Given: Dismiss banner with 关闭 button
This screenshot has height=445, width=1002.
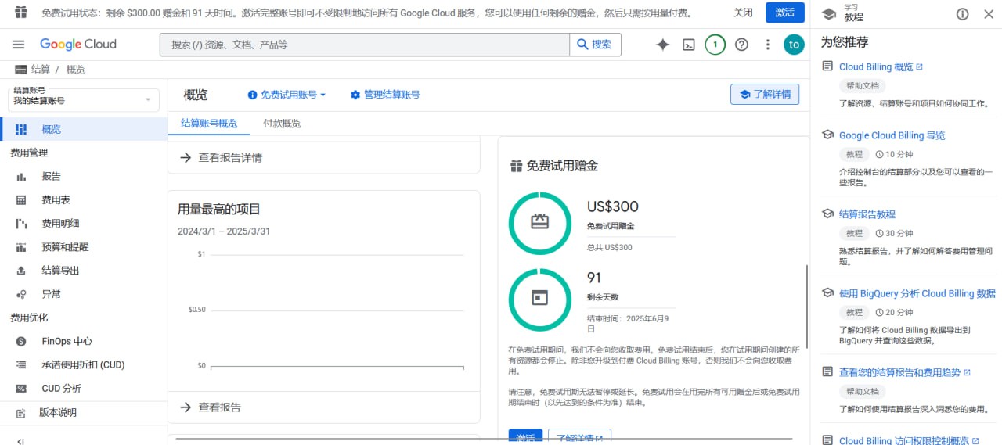Looking at the screenshot, I should click(x=744, y=13).
